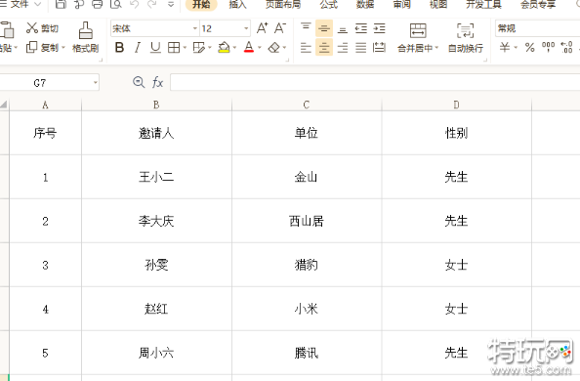The height and width of the screenshot is (381, 580).
Task: Open the borders dropdown arrow
Action: [185, 48]
